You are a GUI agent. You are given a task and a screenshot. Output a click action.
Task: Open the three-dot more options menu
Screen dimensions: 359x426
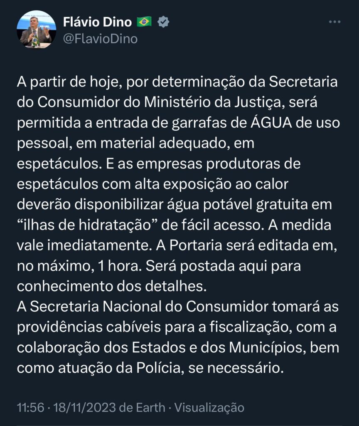tap(334, 22)
